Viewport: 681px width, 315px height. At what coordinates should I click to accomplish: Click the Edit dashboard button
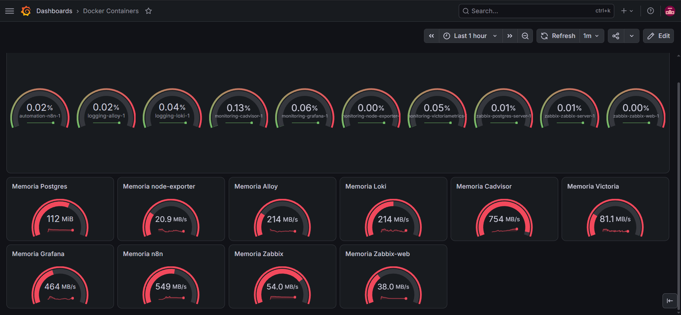click(x=659, y=36)
